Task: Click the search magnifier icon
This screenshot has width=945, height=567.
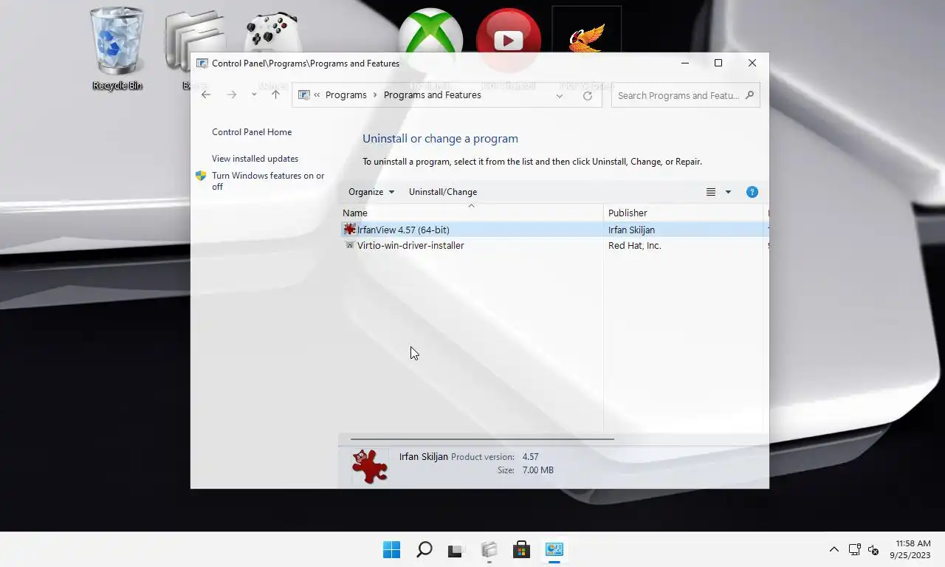Action: click(x=750, y=95)
